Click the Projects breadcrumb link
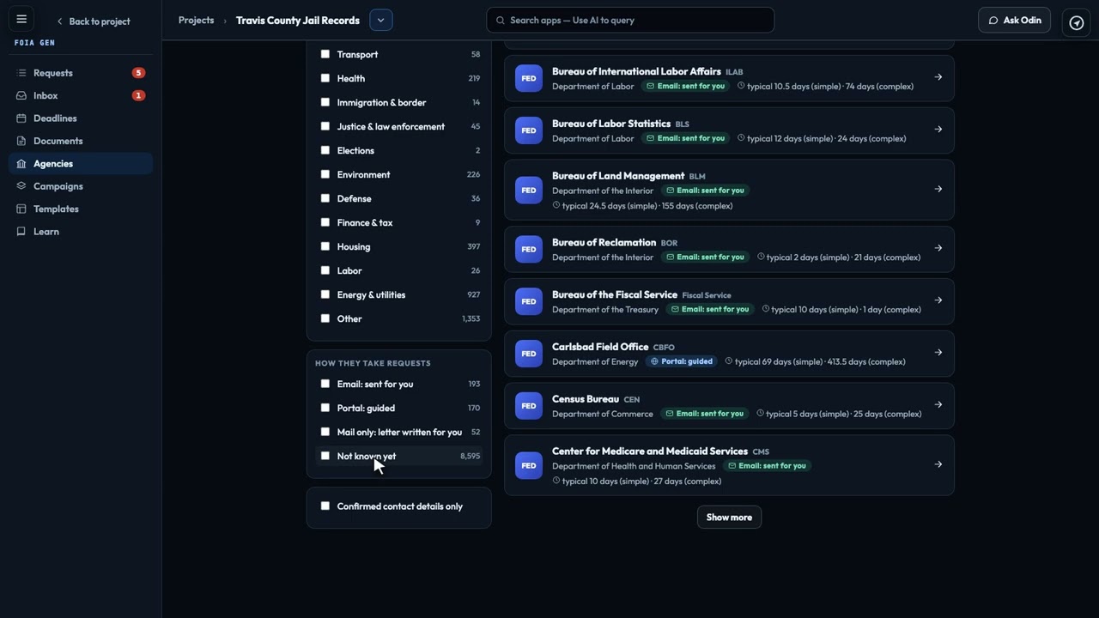1099x618 pixels. coord(196,20)
